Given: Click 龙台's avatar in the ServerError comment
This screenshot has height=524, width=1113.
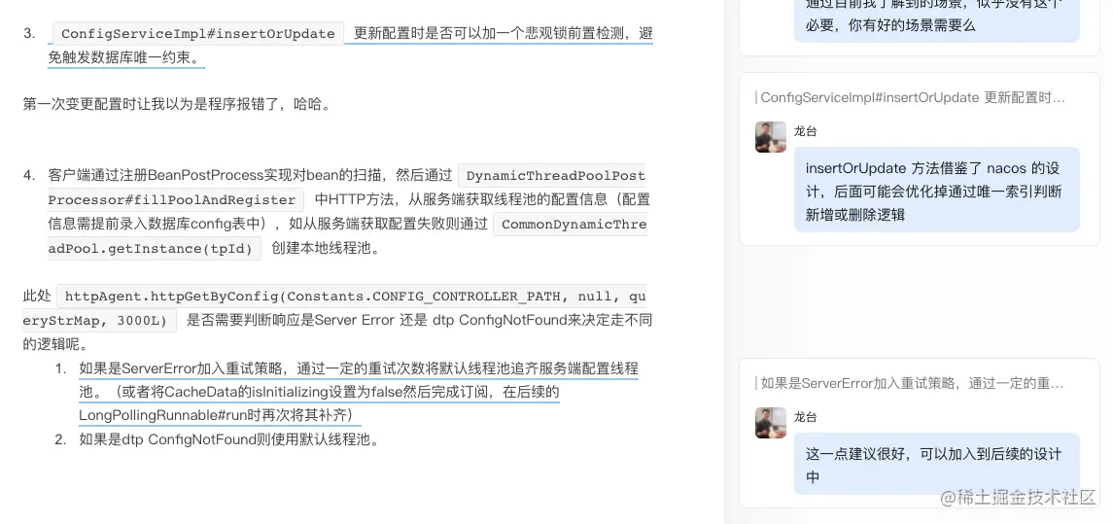Looking at the screenshot, I should [770, 423].
